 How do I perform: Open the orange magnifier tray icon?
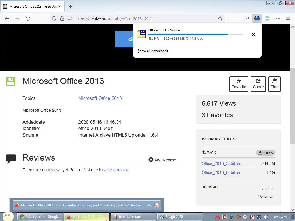[x=238, y=217]
